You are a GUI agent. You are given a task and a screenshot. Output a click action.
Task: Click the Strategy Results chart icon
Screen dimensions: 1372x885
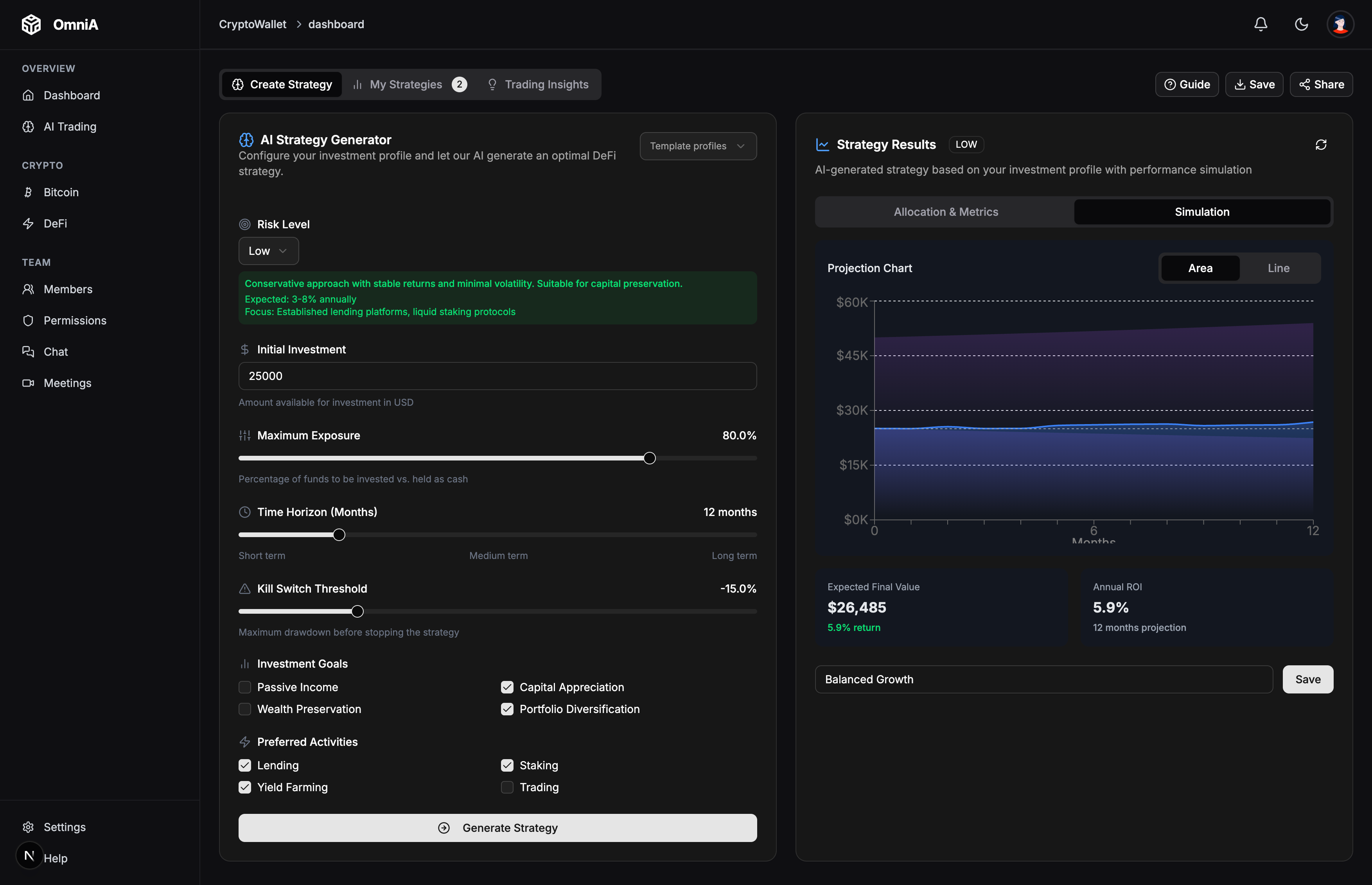(x=822, y=145)
